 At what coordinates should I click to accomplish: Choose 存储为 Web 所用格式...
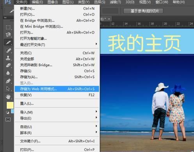[57, 89]
